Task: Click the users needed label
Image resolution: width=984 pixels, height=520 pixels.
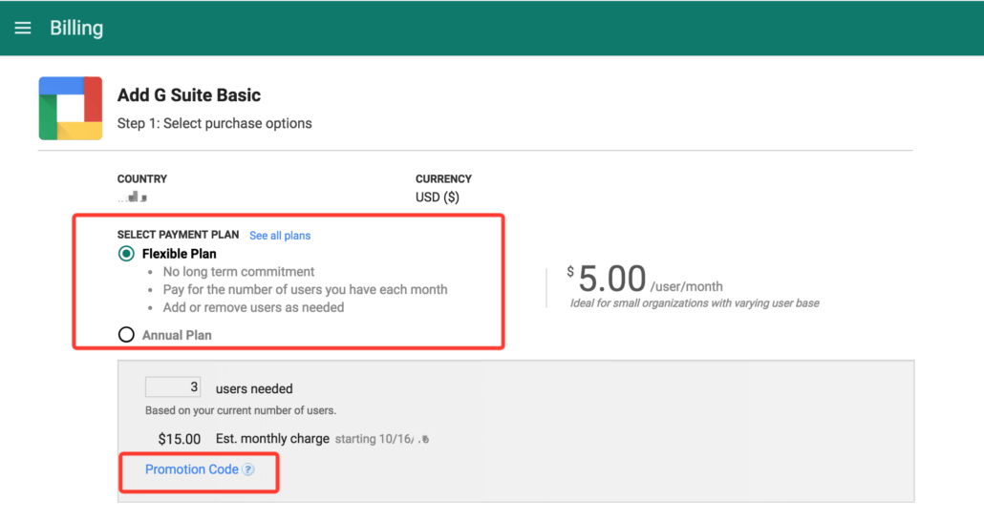Action: 254,389
